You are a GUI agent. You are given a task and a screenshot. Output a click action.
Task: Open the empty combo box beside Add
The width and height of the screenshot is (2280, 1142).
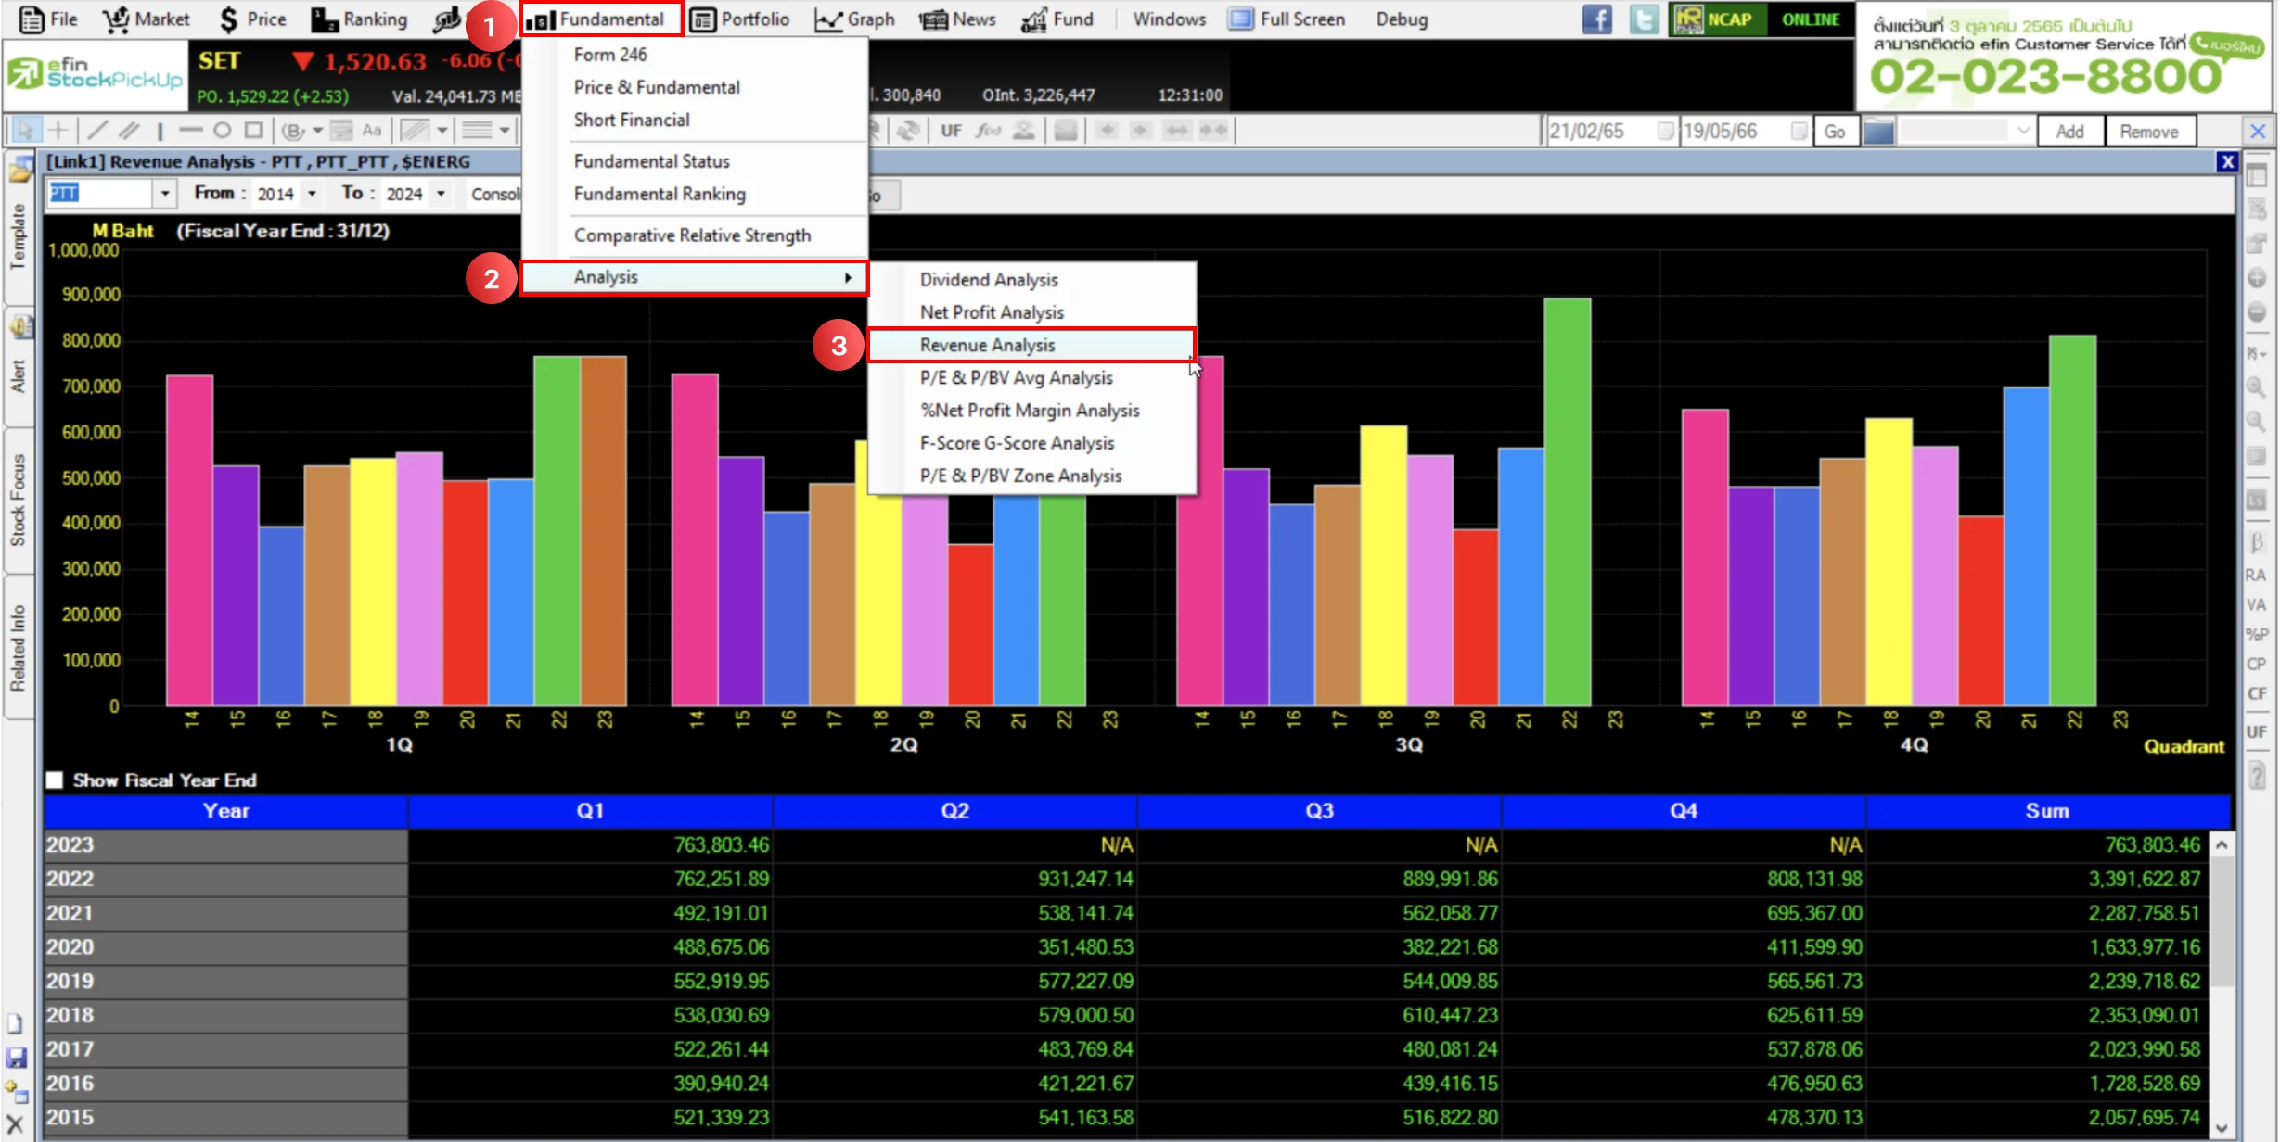1966,132
